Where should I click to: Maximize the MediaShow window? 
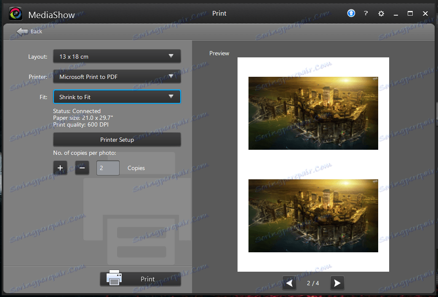click(410, 13)
